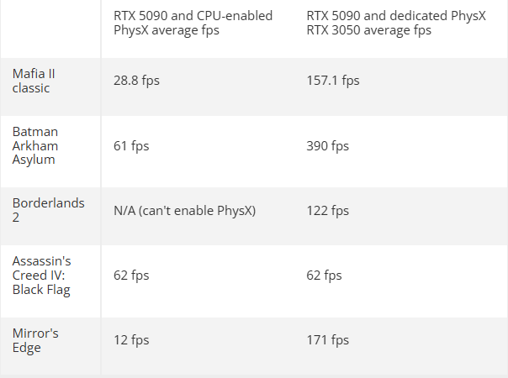Click 62 fps in CPU-enabled PhysX column
The image size is (508, 378).
[x=131, y=276]
